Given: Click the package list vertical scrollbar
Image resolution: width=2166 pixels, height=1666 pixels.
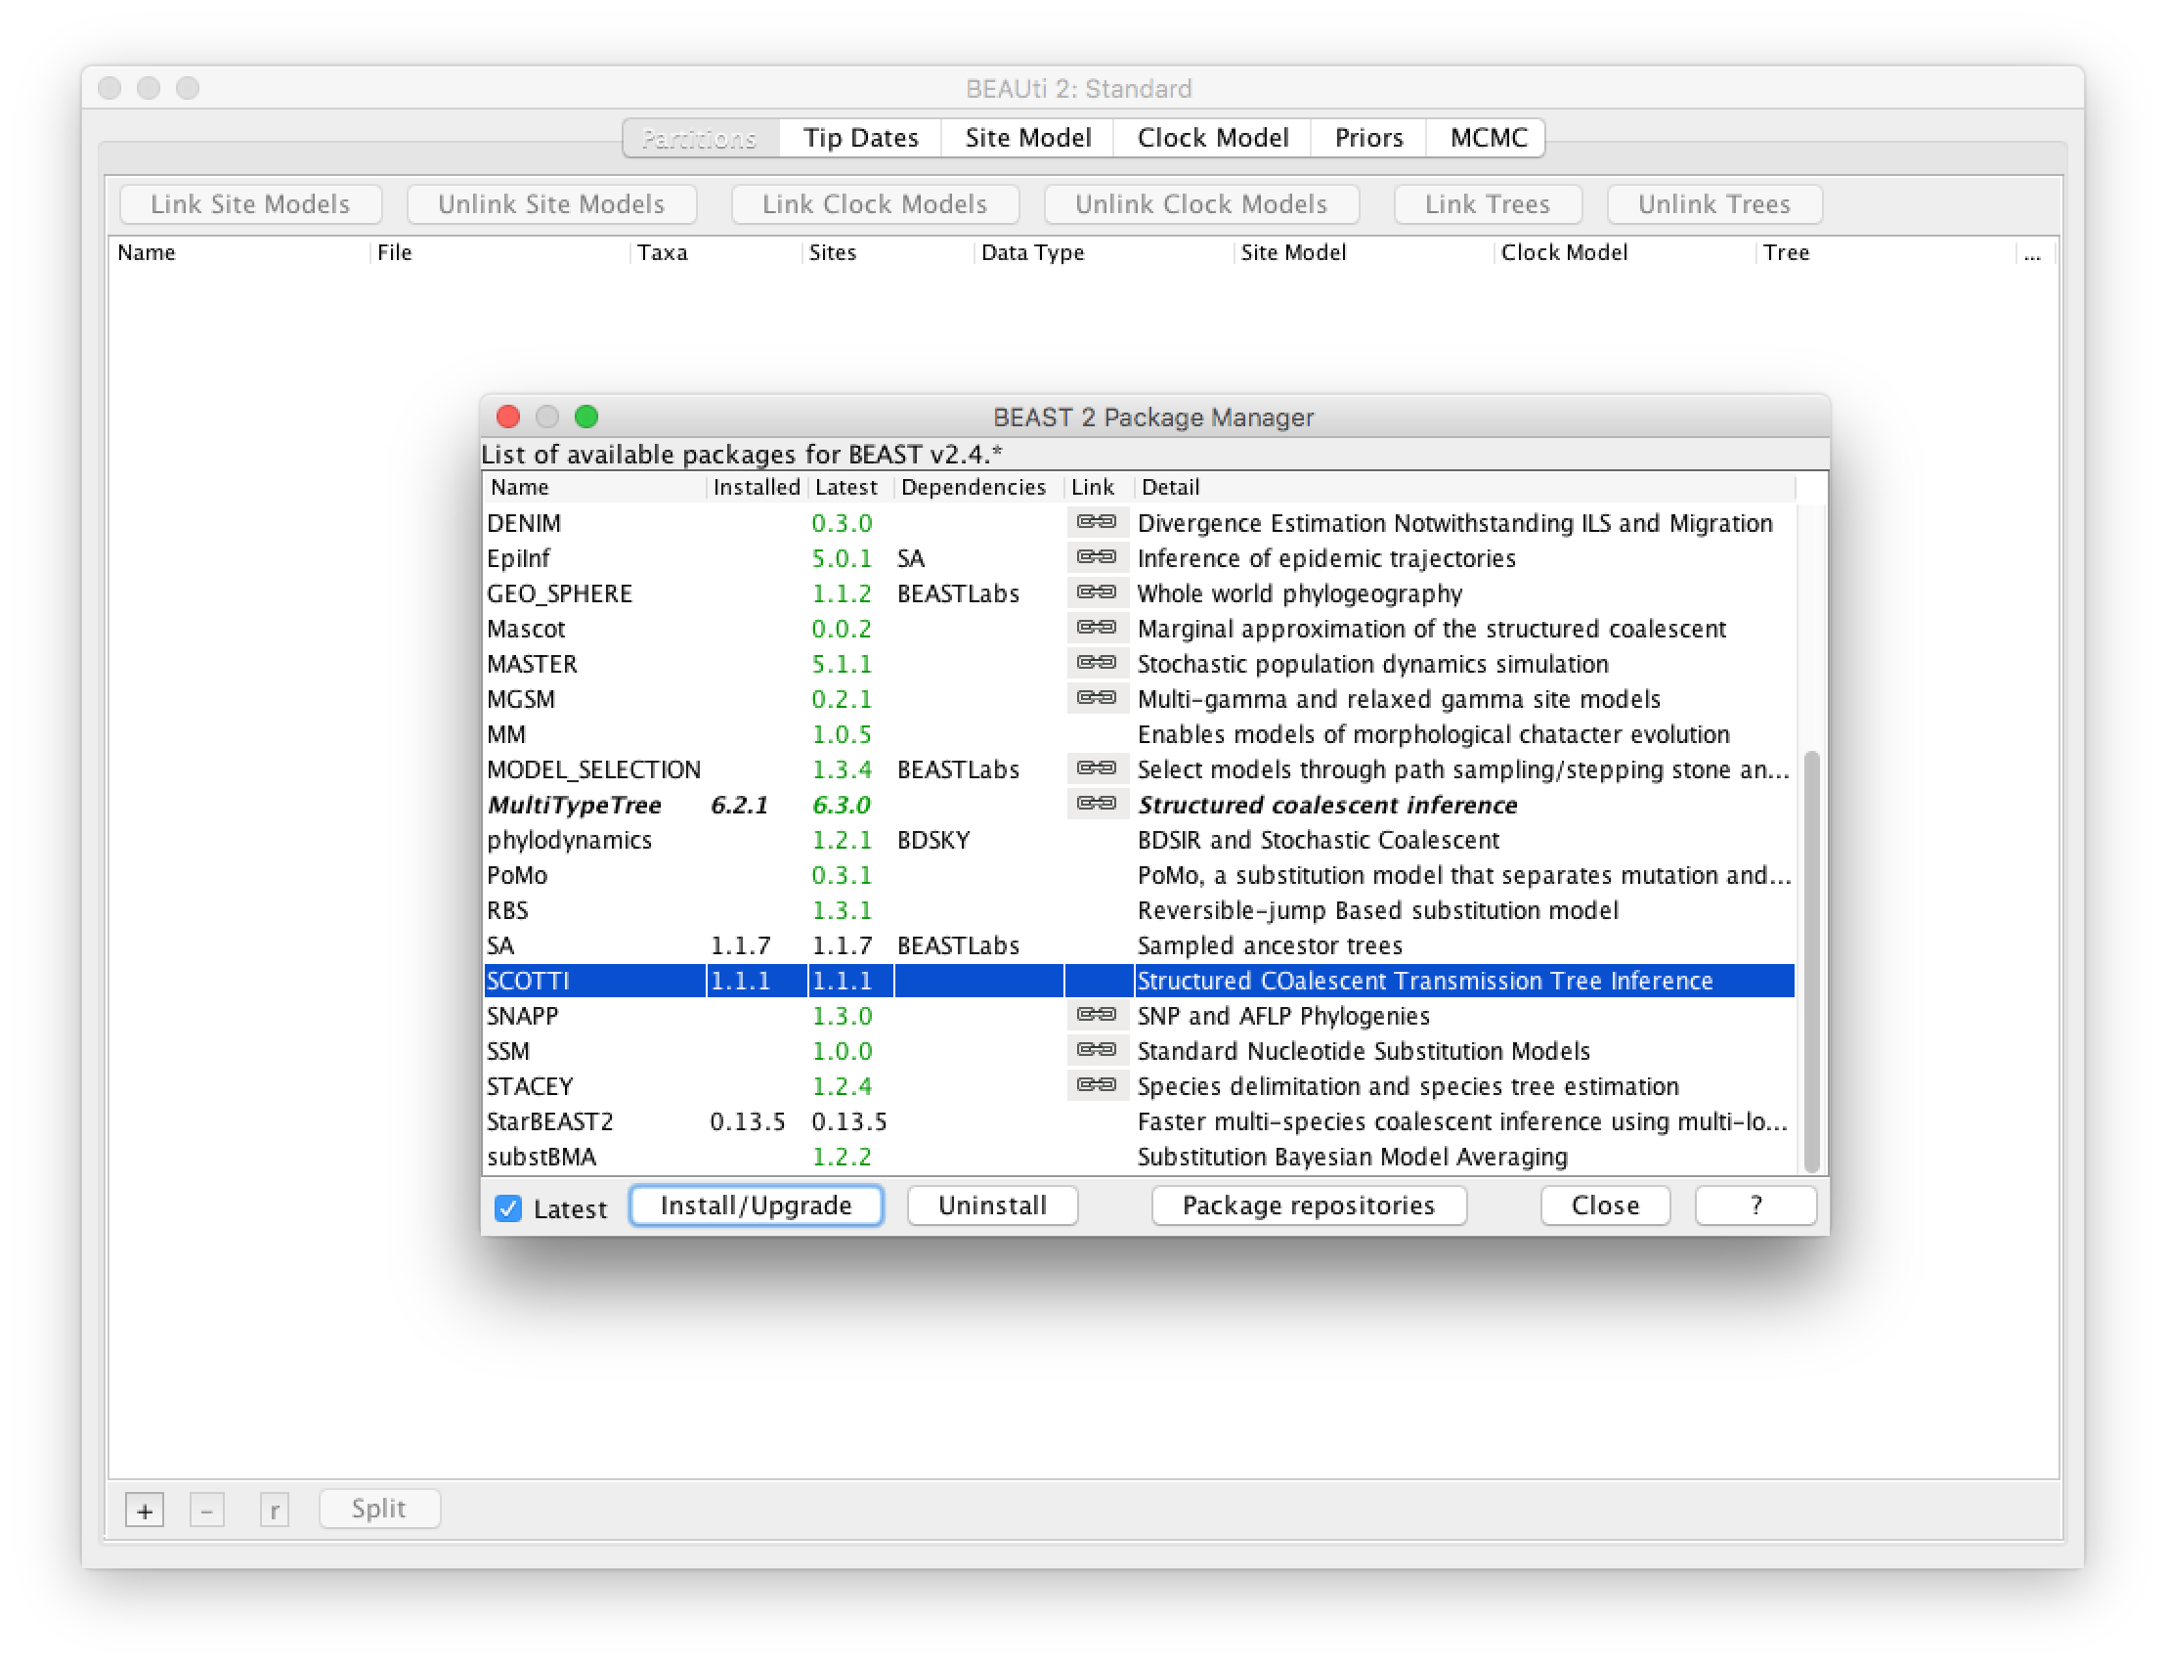Looking at the screenshot, I should point(1811,960).
